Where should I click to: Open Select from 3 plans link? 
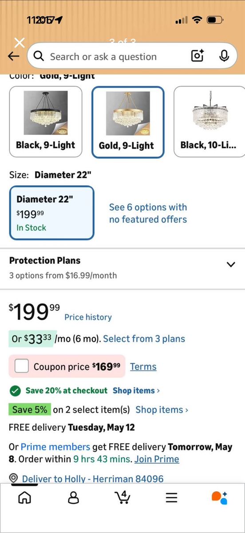tap(144, 338)
